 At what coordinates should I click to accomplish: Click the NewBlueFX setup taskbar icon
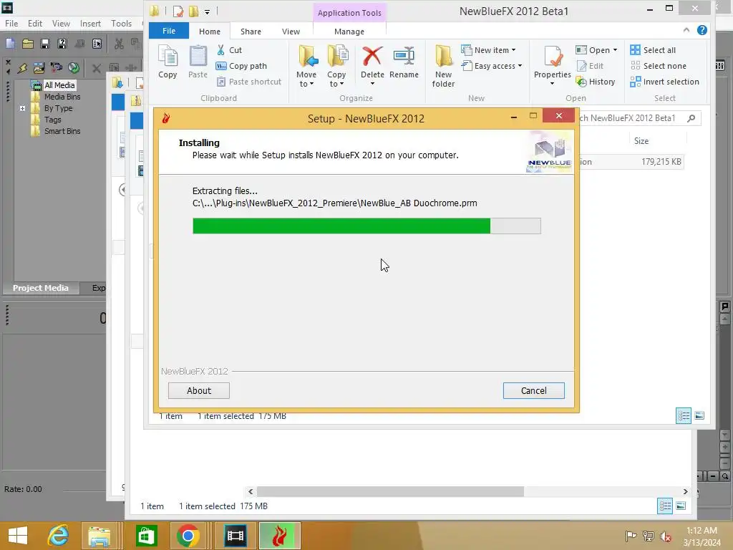pyautogui.click(x=280, y=536)
